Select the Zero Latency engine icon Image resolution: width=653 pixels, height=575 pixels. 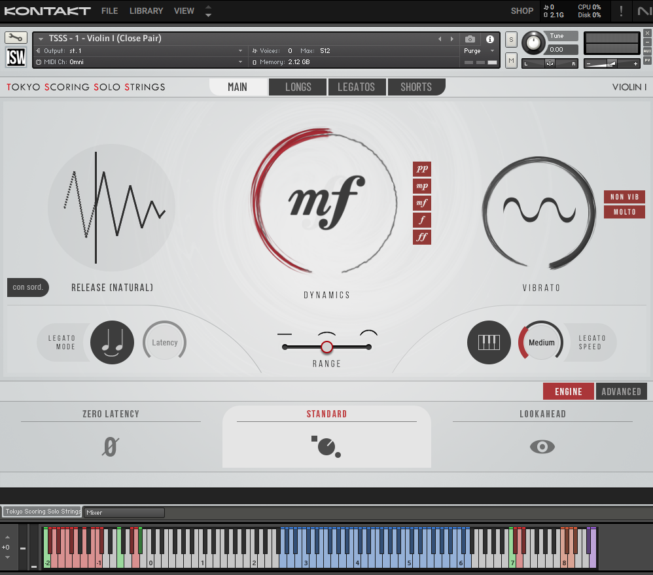[x=111, y=447]
